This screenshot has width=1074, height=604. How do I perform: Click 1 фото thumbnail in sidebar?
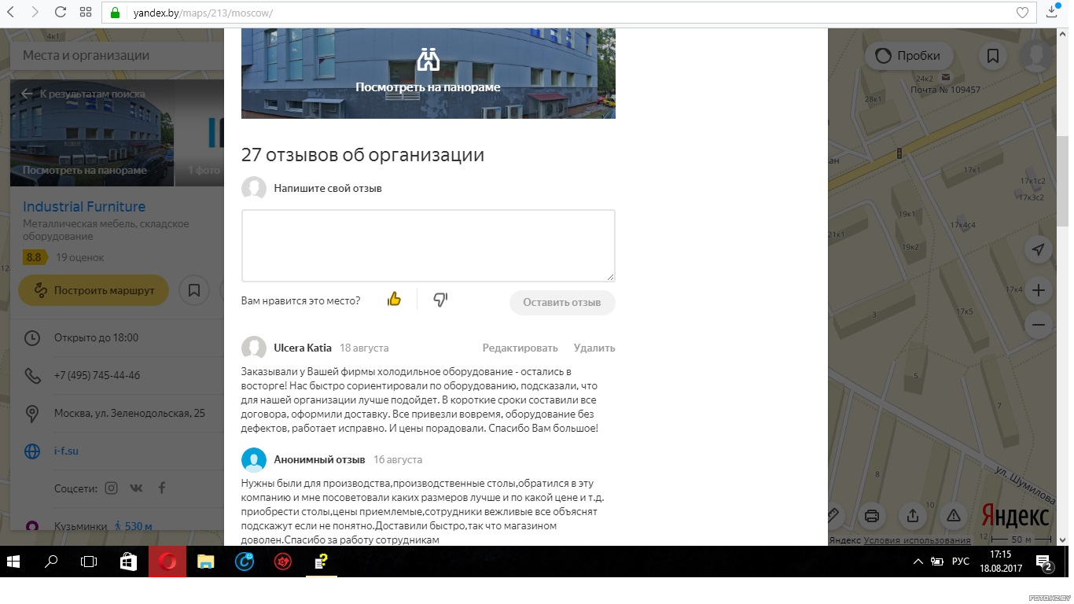point(200,133)
